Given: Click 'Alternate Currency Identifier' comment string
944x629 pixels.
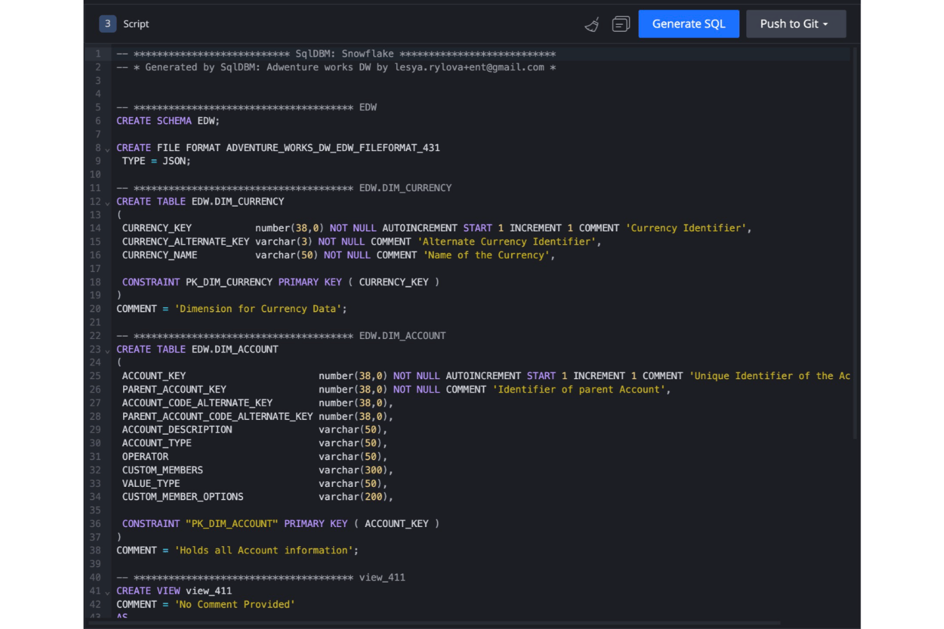Looking at the screenshot, I should pyautogui.click(x=506, y=242).
